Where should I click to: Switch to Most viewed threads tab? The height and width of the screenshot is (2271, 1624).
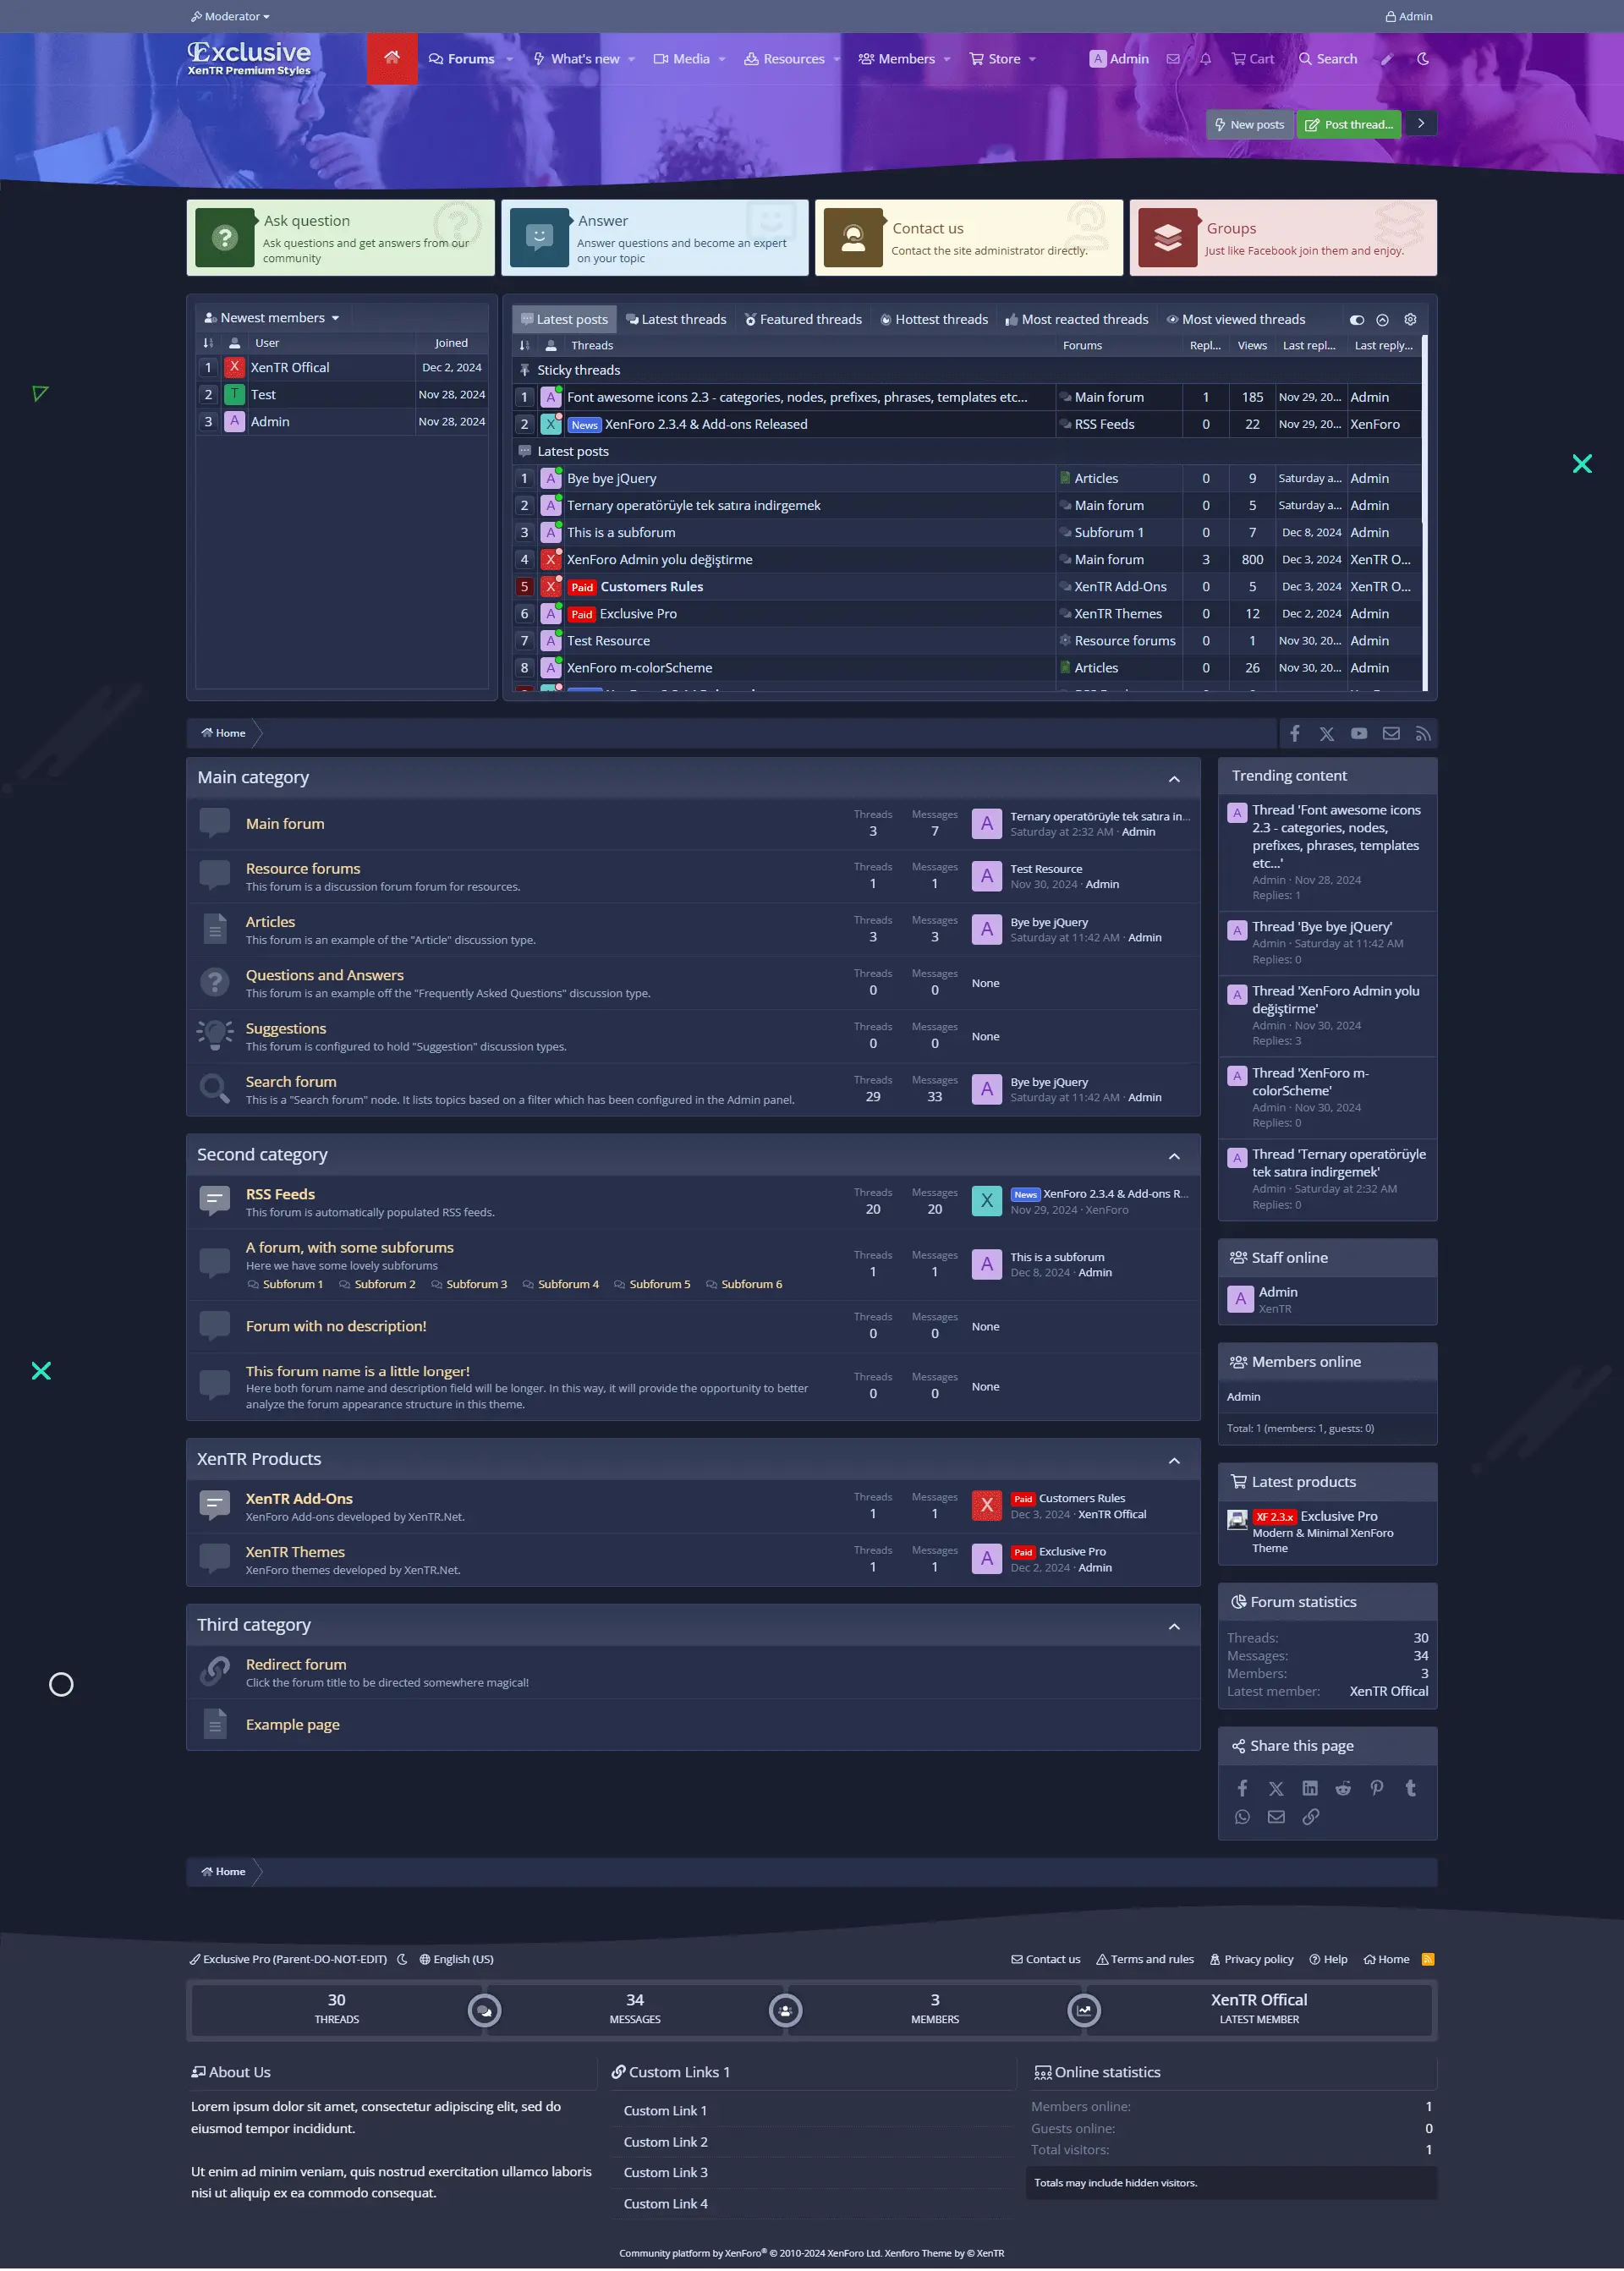tap(1236, 319)
